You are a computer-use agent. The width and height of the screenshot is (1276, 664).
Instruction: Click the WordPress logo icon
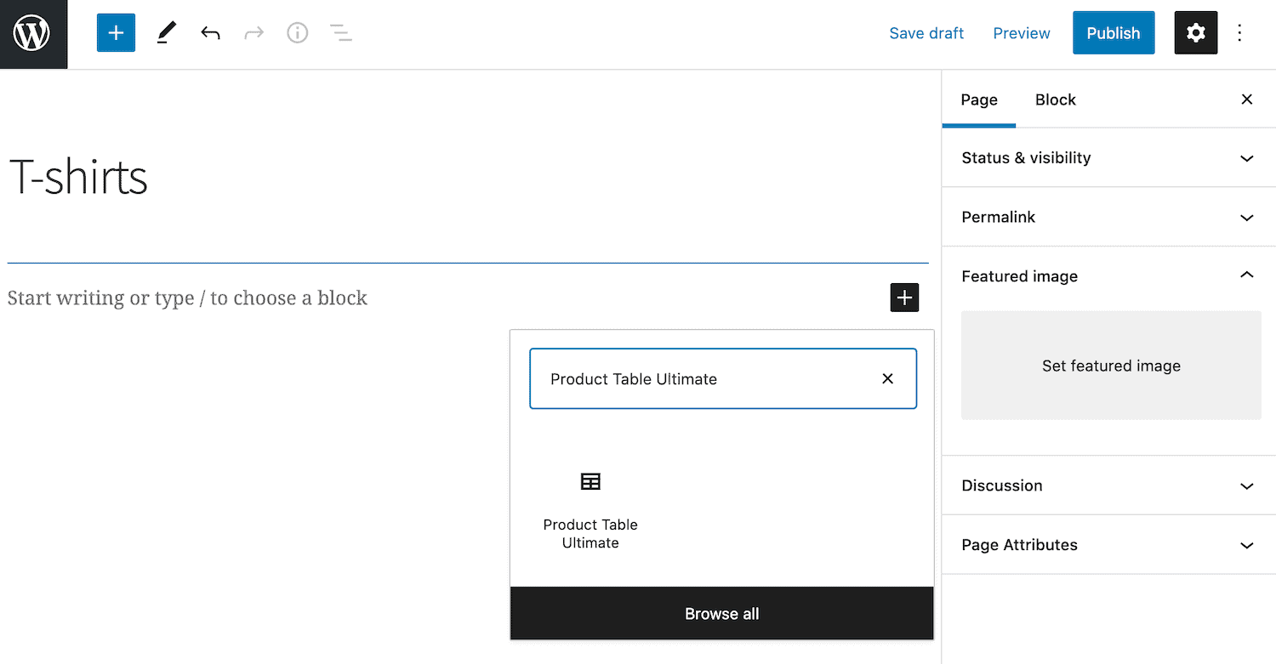coord(33,34)
